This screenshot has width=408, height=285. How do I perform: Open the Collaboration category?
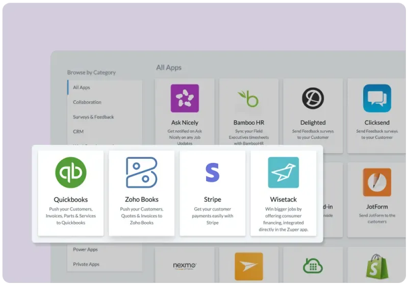[x=87, y=102]
